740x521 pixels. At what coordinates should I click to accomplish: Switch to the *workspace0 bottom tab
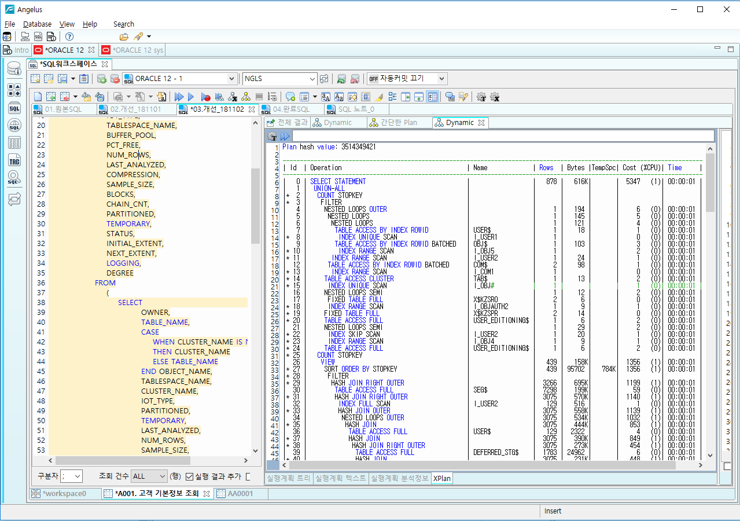coord(64,494)
